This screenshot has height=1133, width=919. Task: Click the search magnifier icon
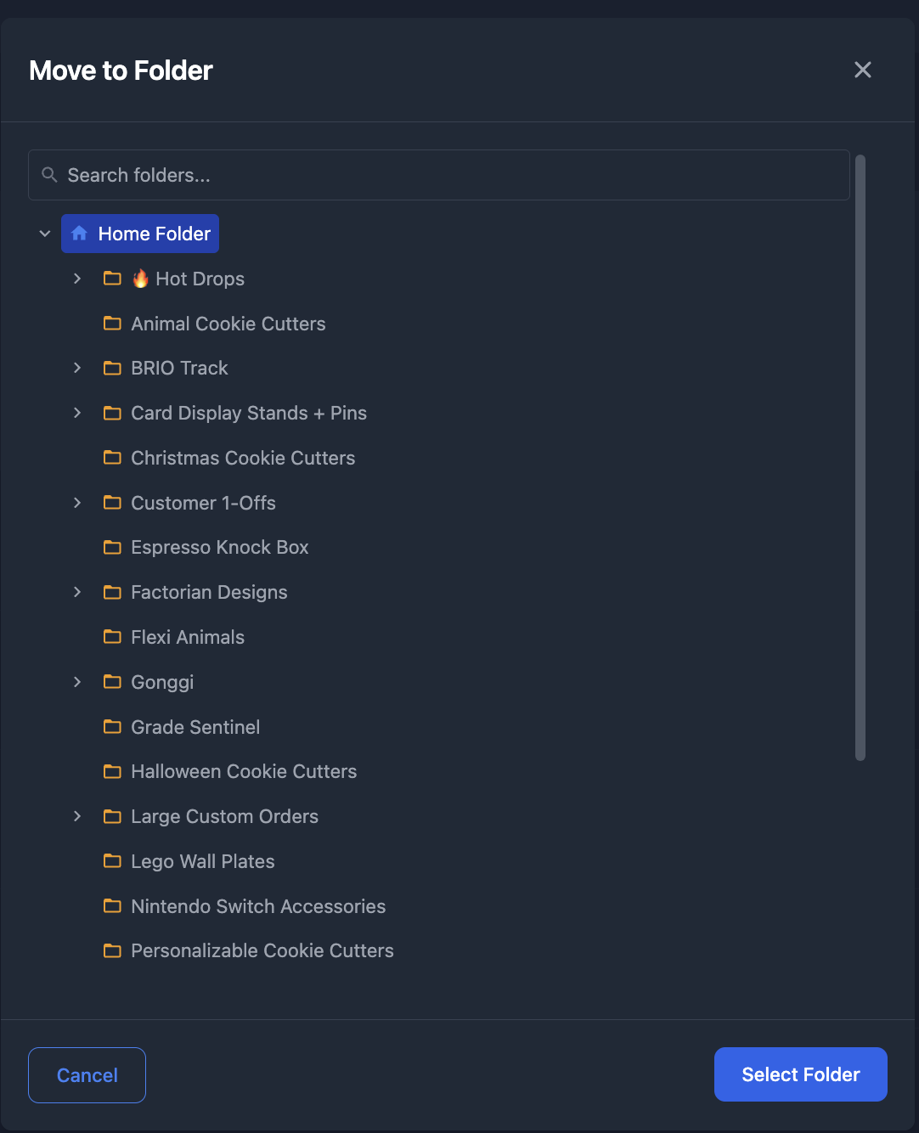tap(50, 175)
